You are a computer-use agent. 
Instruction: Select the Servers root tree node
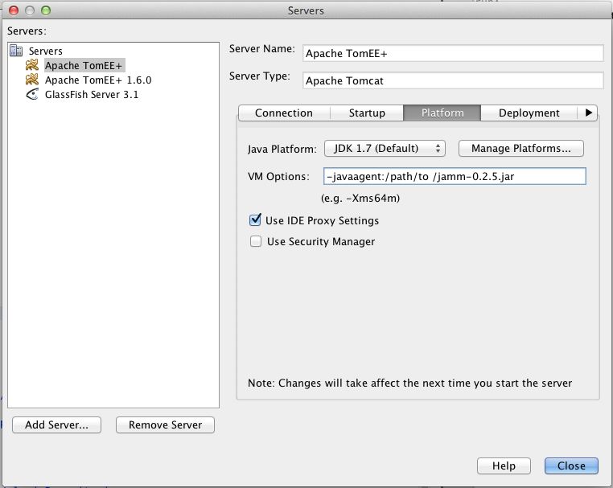pyautogui.click(x=45, y=51)
